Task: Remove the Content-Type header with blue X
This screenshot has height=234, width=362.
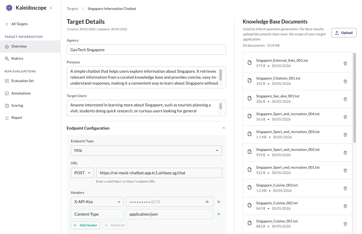Action: coord(219,214)
